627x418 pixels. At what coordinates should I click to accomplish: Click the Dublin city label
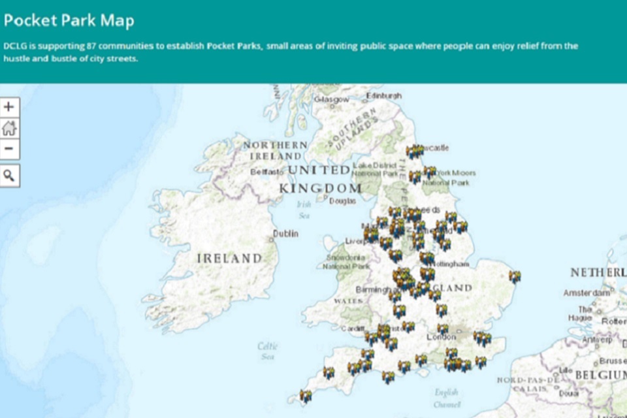286,233
